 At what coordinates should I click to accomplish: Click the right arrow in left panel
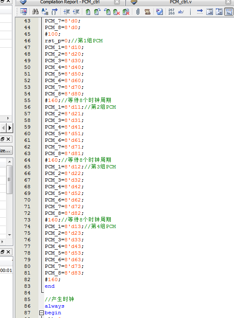pyautogui.click(x=10, y=128)
